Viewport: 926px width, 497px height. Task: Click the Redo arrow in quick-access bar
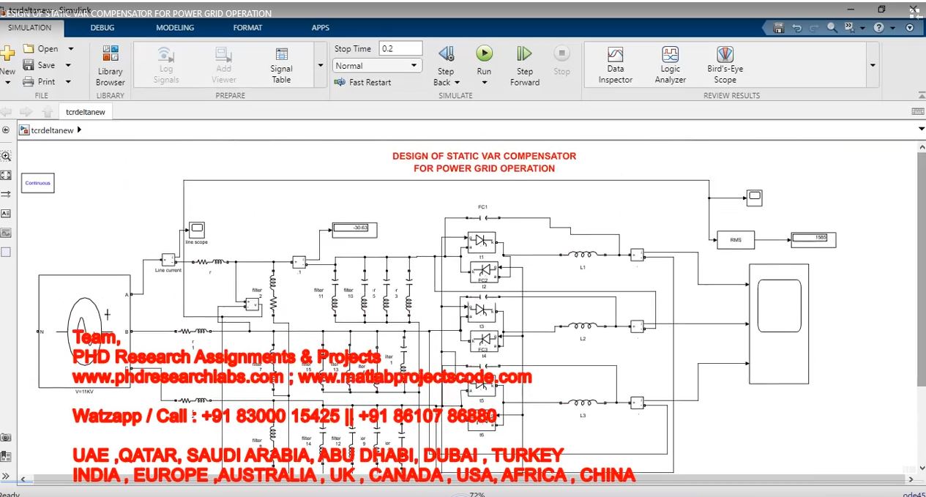pyautogui.click(x=814, y=28)
